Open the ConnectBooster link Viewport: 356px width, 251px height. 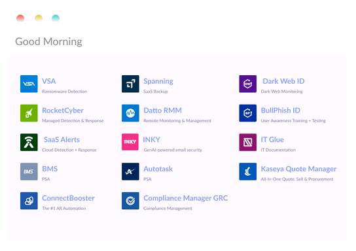click(68, 198)
